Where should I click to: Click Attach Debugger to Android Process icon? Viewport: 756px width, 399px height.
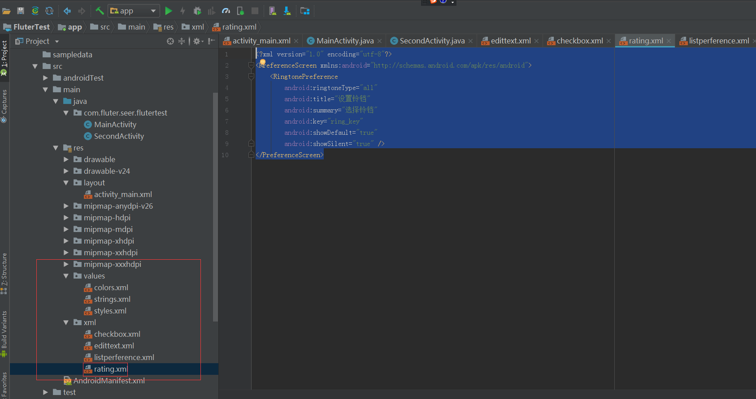click(x=240, y=11)
